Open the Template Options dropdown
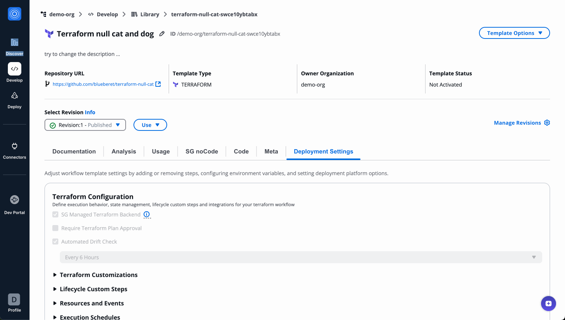Screen dimensions: 565x320 point(515,33)
